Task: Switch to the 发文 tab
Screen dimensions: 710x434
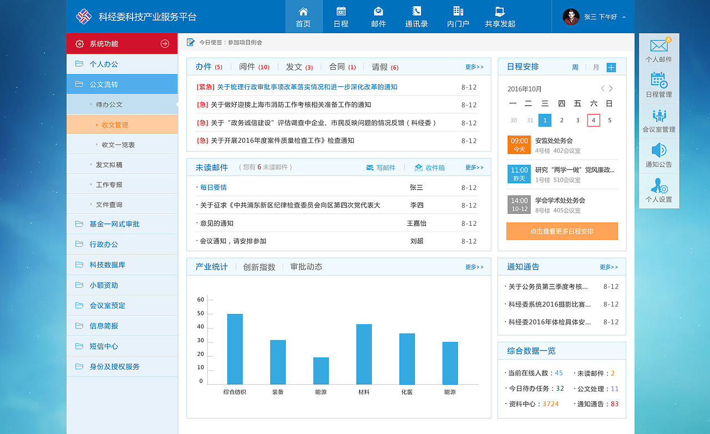Action: coord(300,67)
